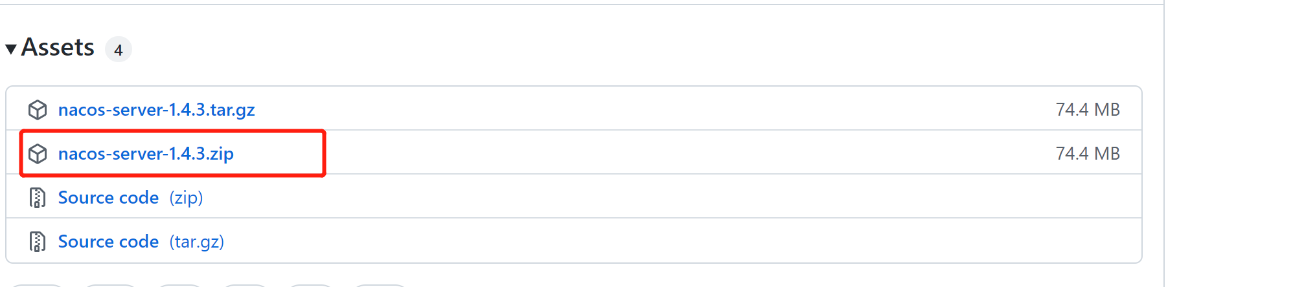
Task: Click last reaction pill below assets list
Action: [x=380, y=285]
